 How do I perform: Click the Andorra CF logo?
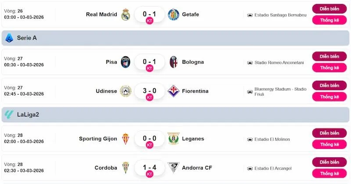[x=174, y=168]
